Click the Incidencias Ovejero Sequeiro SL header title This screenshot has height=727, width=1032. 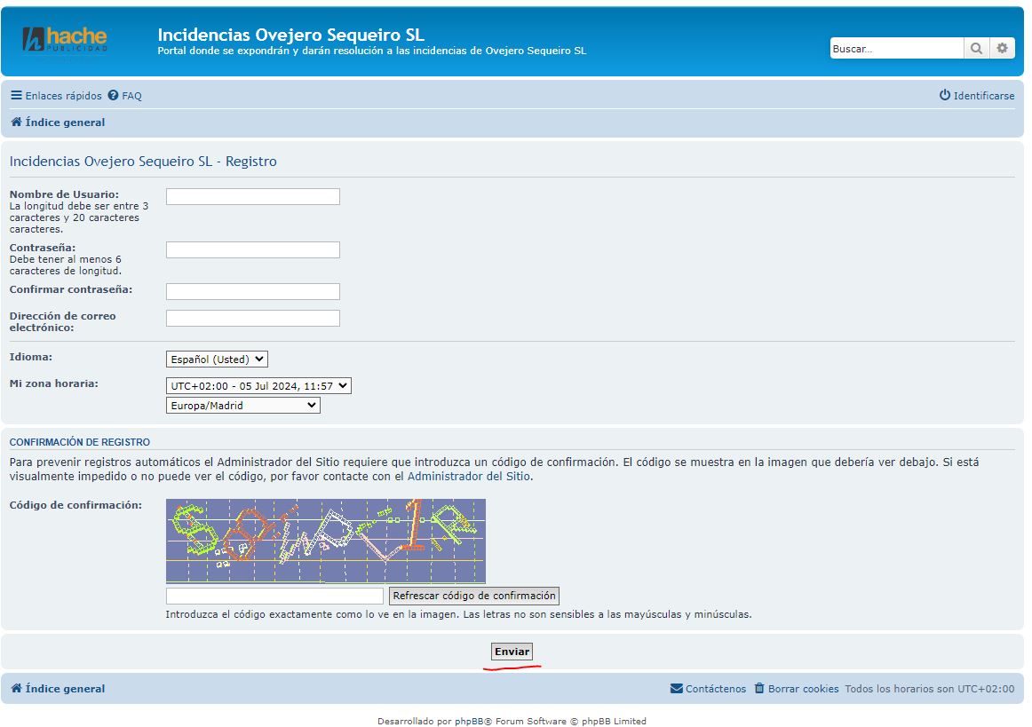pos(291,35)
